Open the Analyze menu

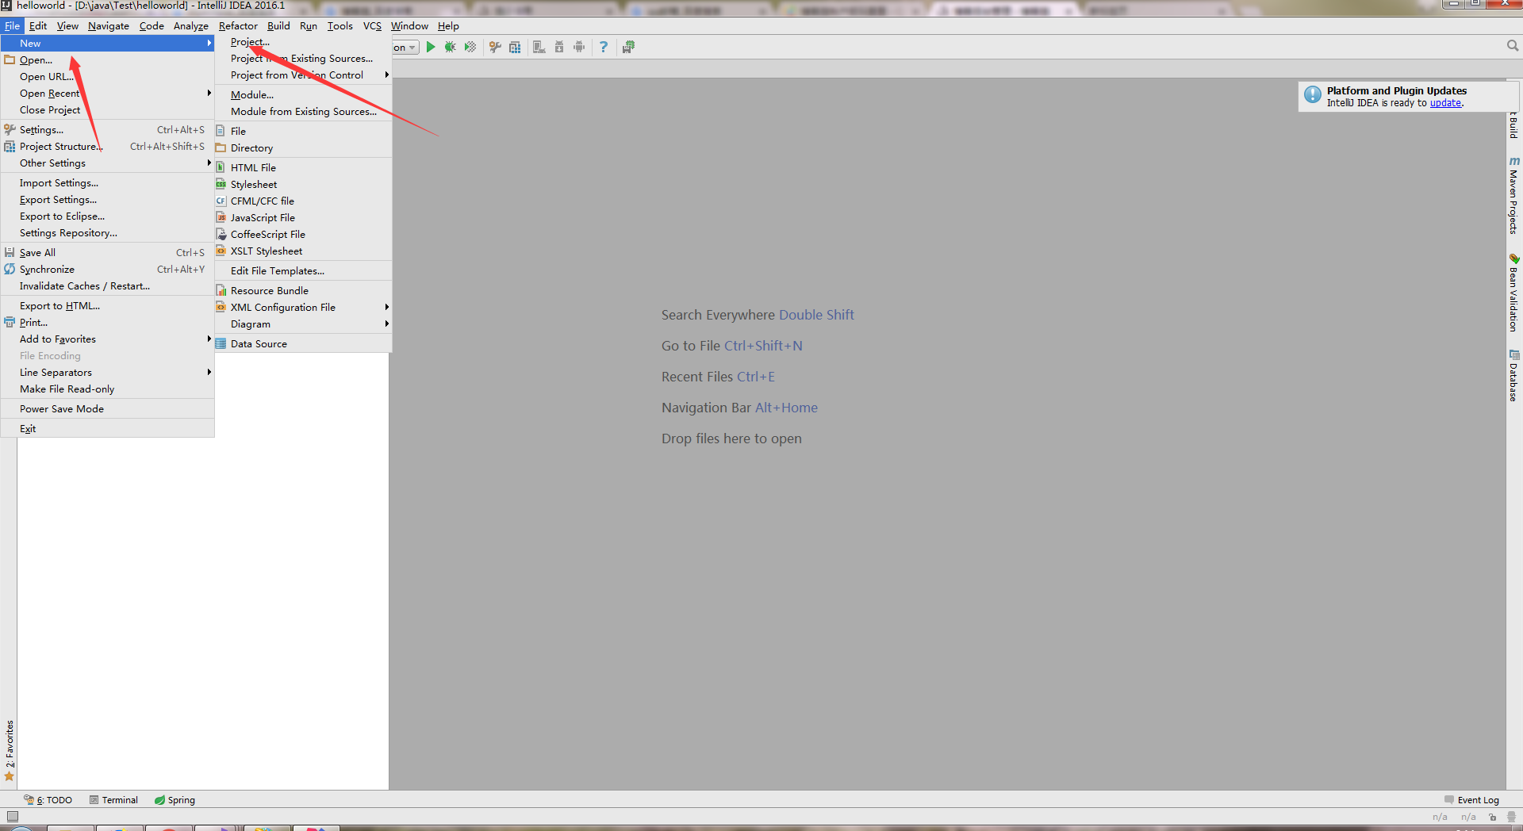point(191,26)
